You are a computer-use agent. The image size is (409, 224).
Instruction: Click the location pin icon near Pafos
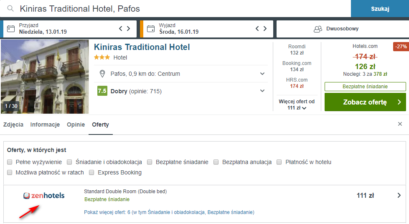(102, 74)
